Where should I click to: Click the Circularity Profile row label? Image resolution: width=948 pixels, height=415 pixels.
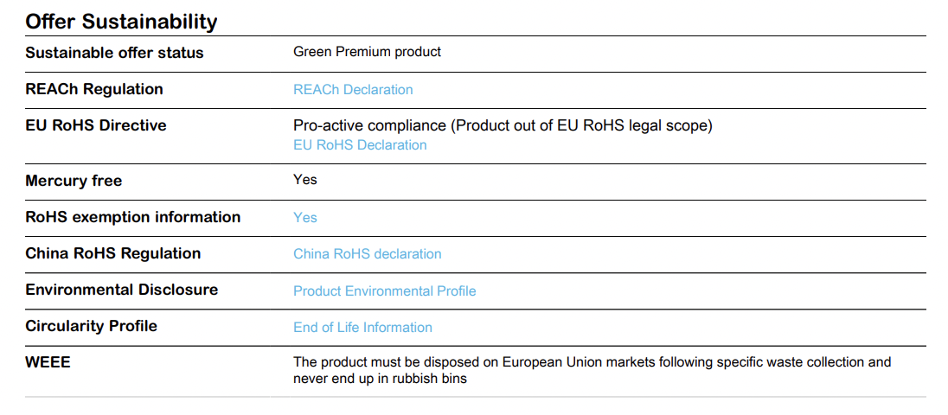point(91,326)
